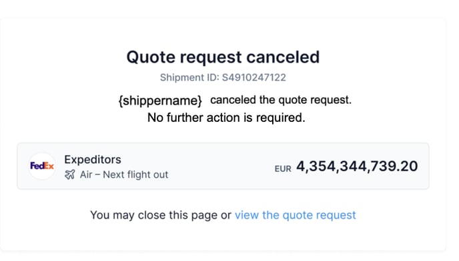The image size is (459, 261).
Task: Click the EUR currency label
Action: (x=283, y=169)
